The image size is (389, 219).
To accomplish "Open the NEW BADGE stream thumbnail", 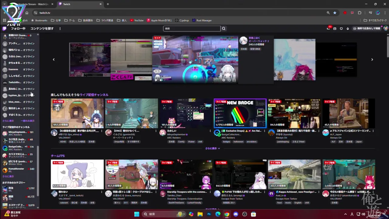I will [240, 113].
